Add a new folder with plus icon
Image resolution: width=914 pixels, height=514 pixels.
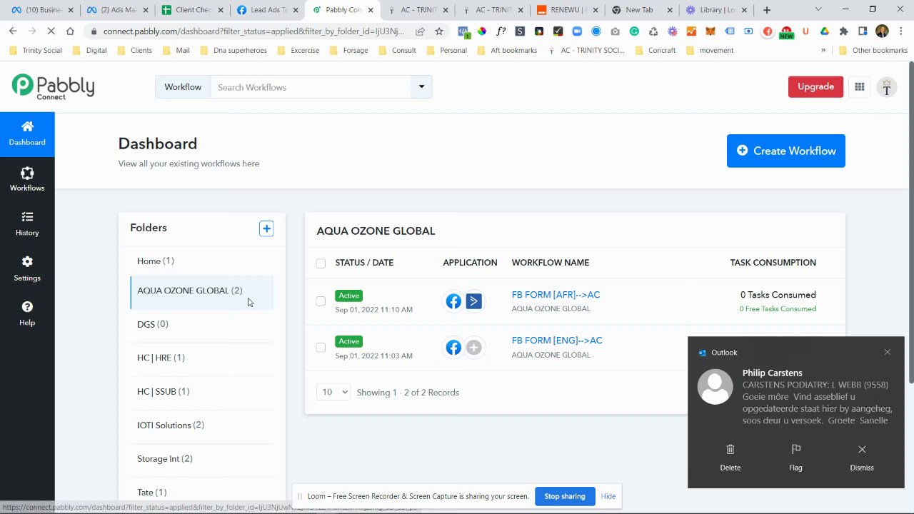[x=266, y=228]
